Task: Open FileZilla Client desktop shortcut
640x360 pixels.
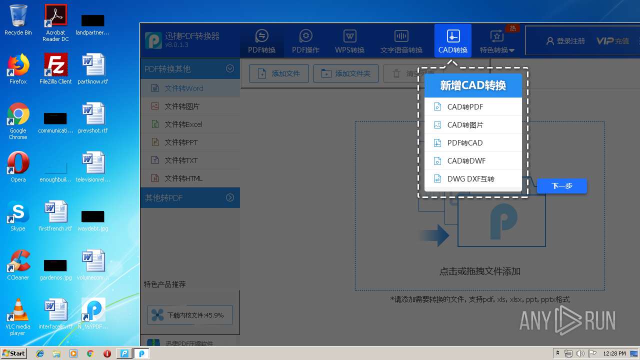Action: click(x=55, y=69)
